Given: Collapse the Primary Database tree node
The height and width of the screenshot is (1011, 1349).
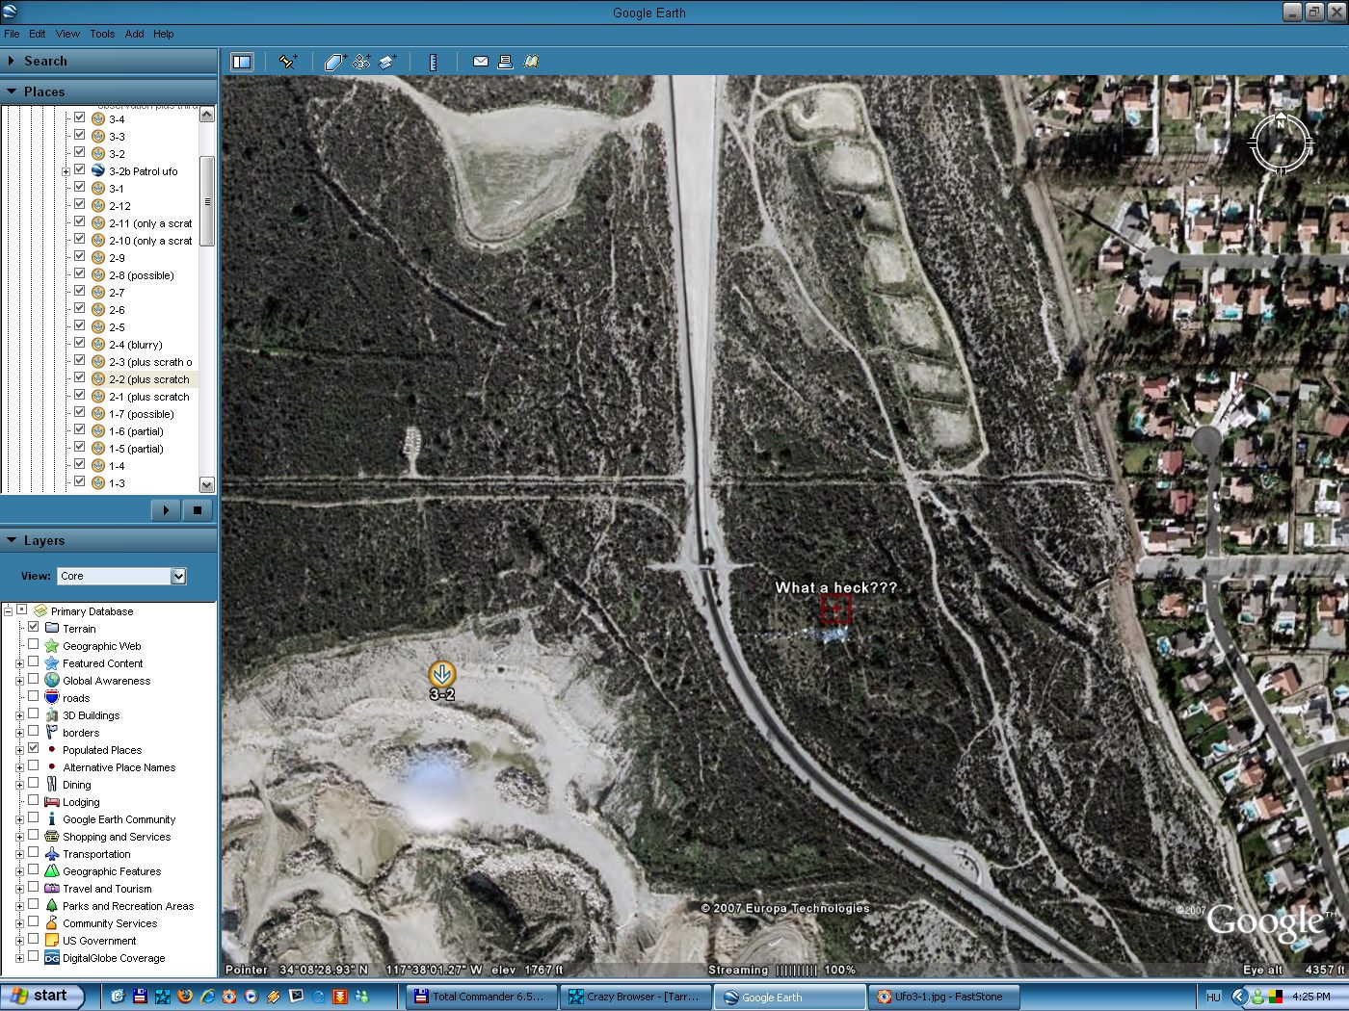Looking at the screenshot, I should [8, 610].
